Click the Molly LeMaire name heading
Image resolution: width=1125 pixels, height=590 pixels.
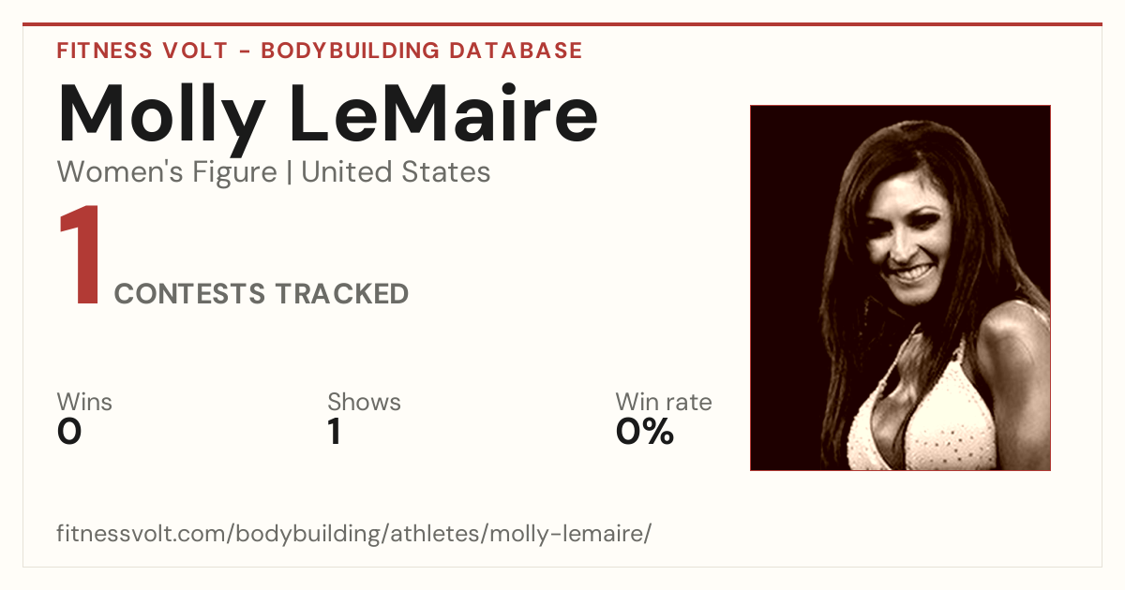[x=327, y=115]
